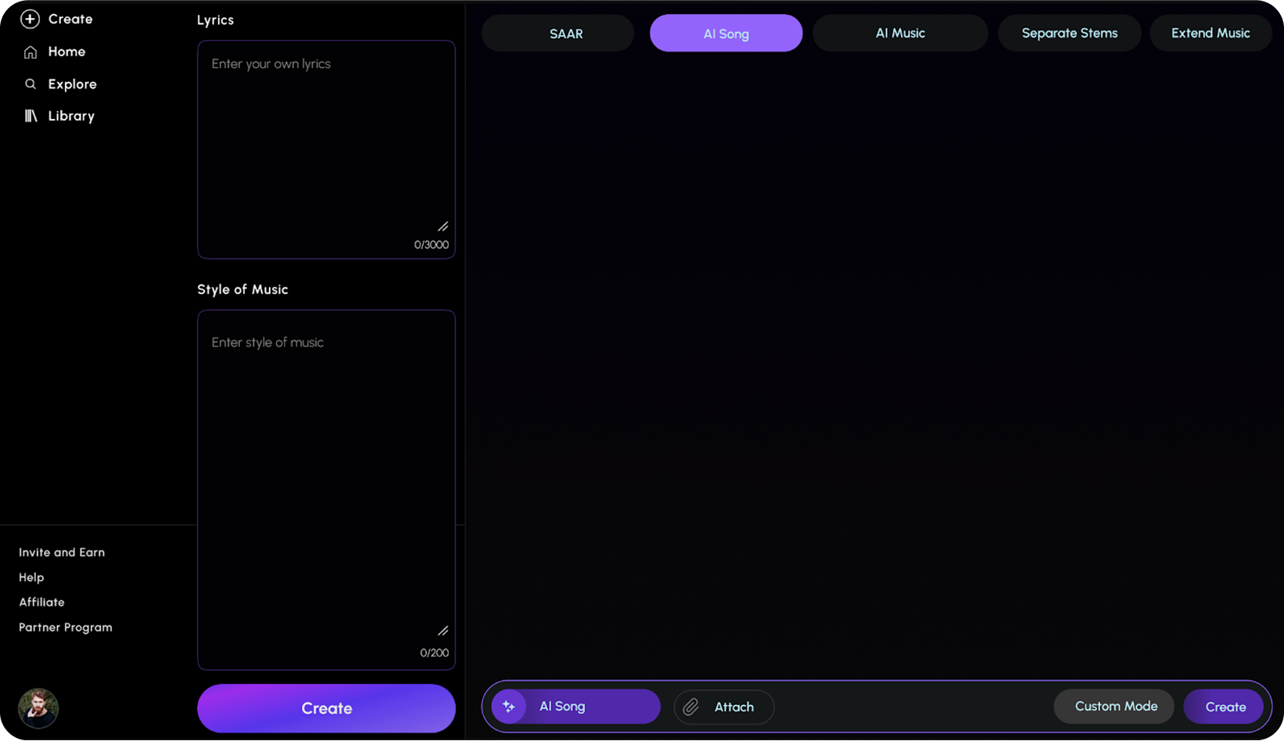Image resolution: width=1284 pixels, height=741 pixels.
Task: Click Create at the bottom right
Action: pyautogui.click(x=1224, y=706)
